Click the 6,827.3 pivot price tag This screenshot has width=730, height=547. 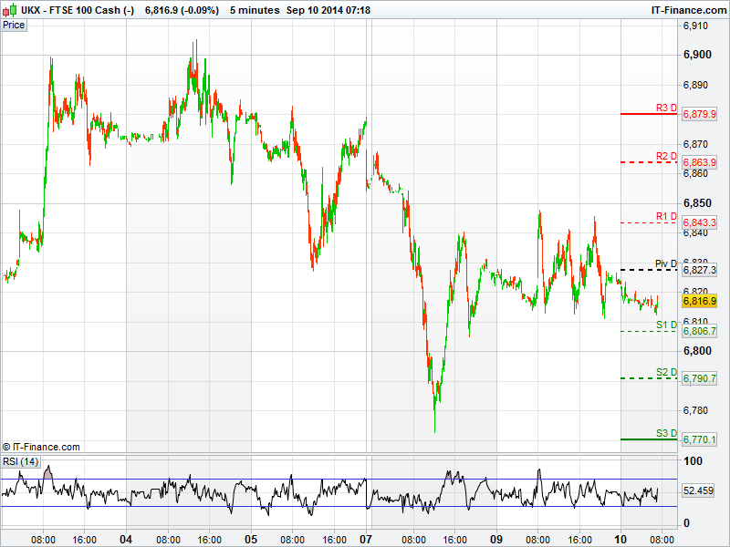(700, 270)
